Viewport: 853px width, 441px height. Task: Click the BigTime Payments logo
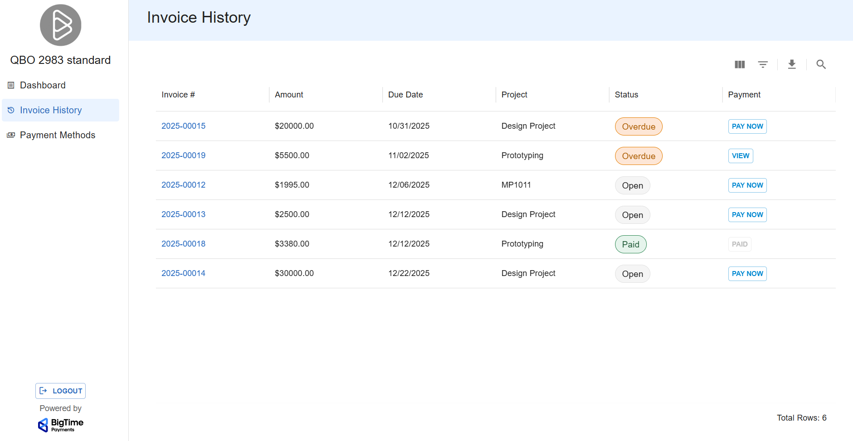click(61, 425)
